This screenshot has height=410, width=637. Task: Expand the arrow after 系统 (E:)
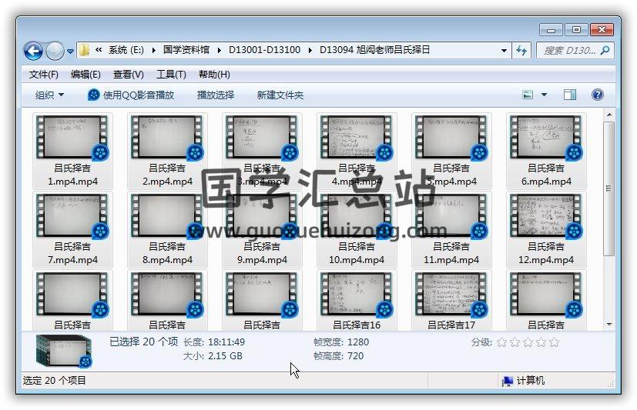[x=153, y=50]
